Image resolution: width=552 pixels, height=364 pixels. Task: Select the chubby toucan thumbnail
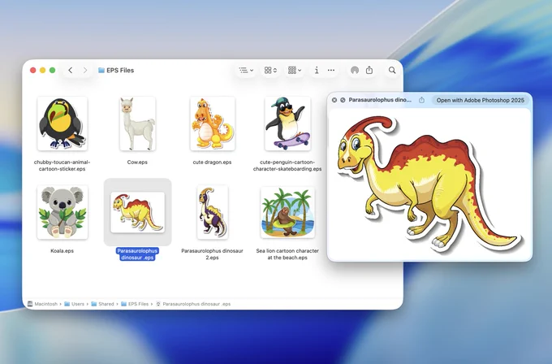pyautogui.click(x=62, y=123)
